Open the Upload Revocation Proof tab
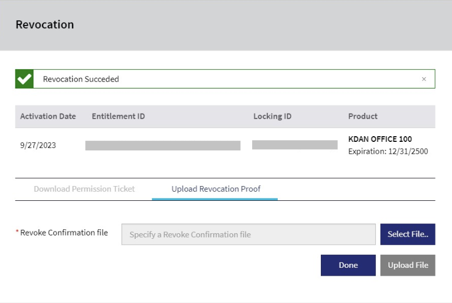This screenshot has width=452, height=303. 216,189
